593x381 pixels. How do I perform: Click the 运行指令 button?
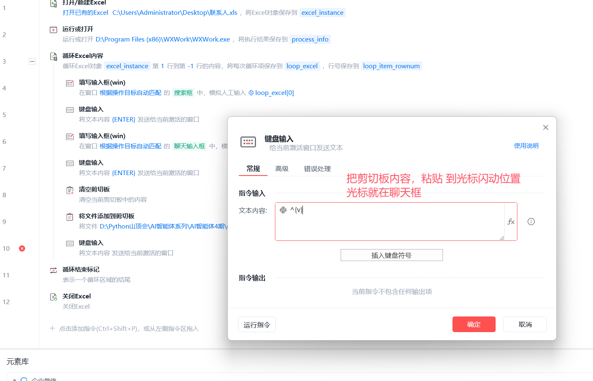coord(257,324)
